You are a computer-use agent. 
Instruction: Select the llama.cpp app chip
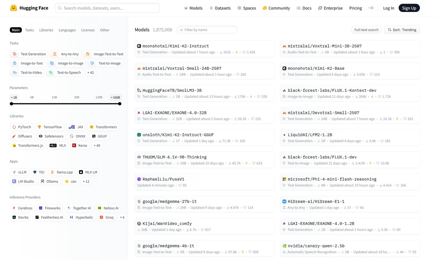[62, 172]
